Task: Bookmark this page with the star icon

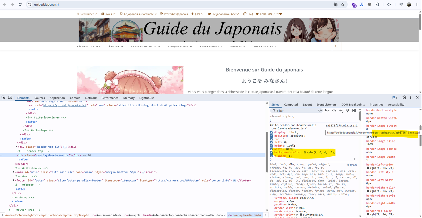Action: click(x=343, y=5)
